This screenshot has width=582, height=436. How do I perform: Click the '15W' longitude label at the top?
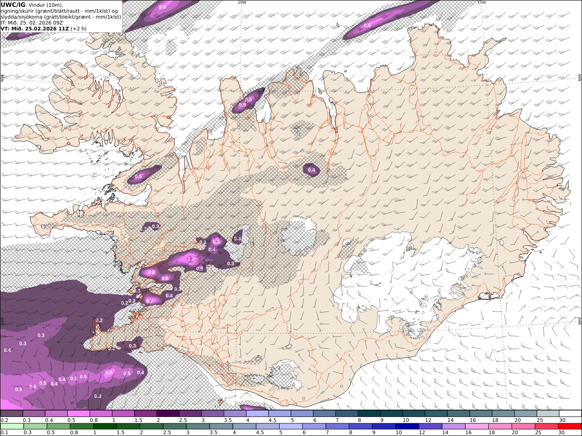(x=482, y=2)
